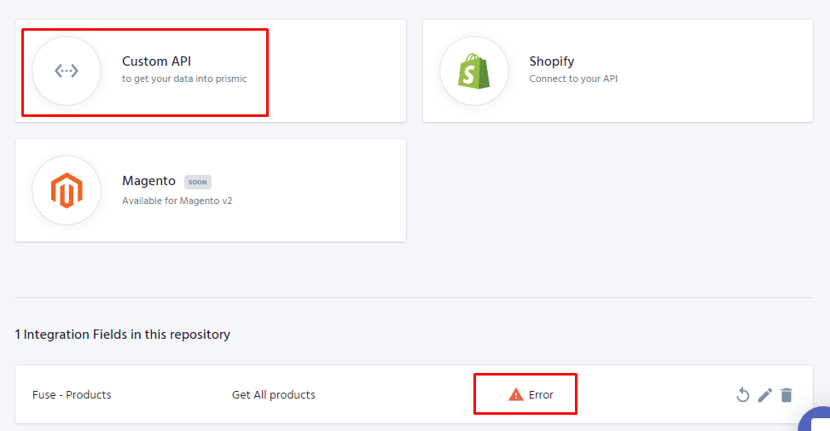830x431 pixels.
Task: Delete the Fuse - Products integration field
Action: coord(786,394)
